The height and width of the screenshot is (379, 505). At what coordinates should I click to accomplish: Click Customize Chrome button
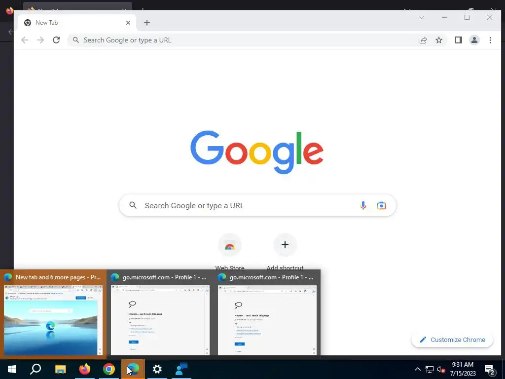coord(452,340)
